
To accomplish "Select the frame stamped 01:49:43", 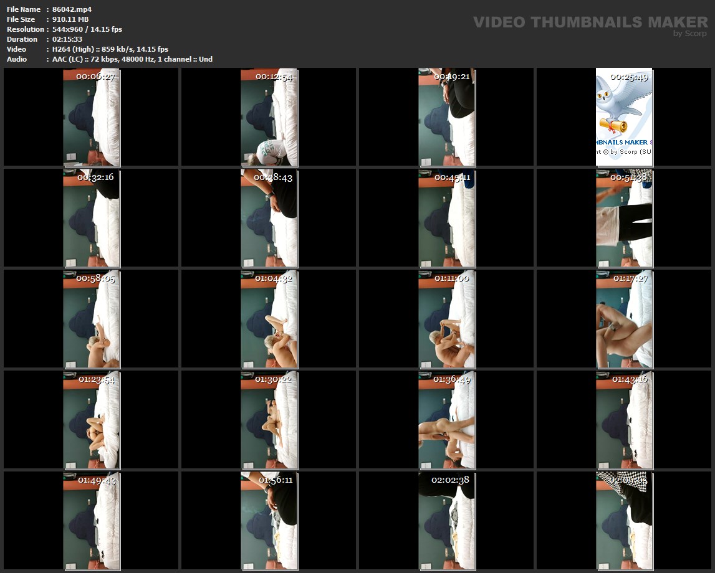I will coord(92,521).
